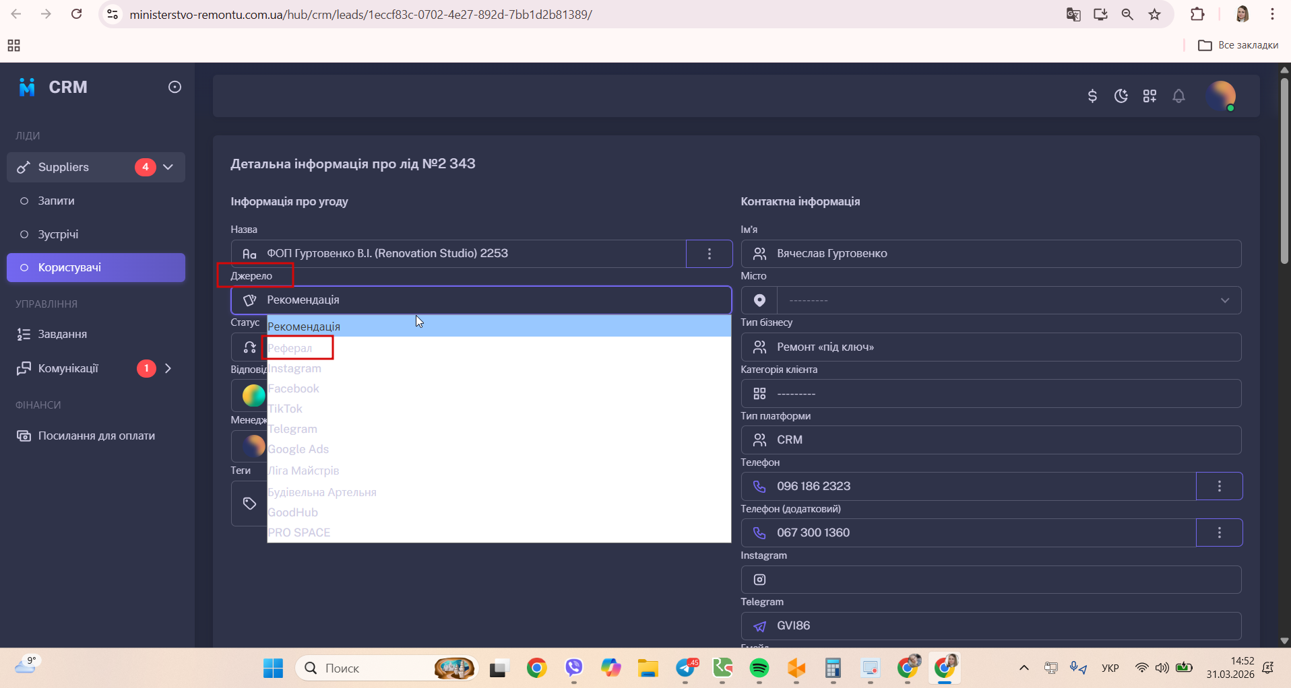The height and width of the screenshot is (688, 1291).
Task: Open the Chrome three-dot menu
Action: (x=1272, y=14)
